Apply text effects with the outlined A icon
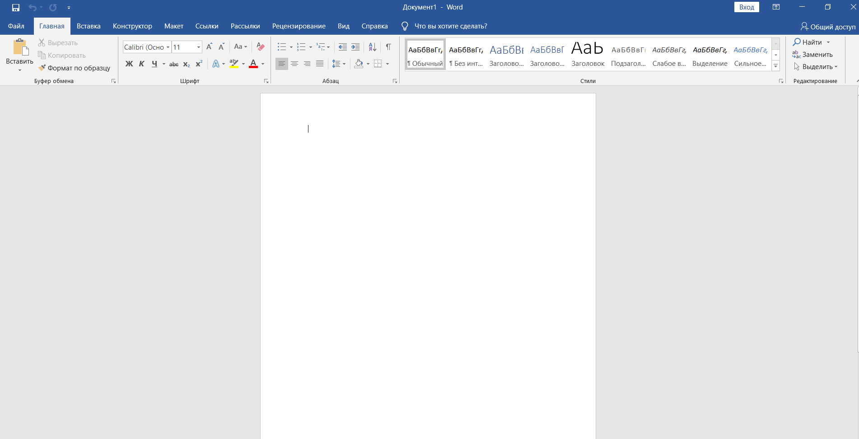 click(216, 64)
